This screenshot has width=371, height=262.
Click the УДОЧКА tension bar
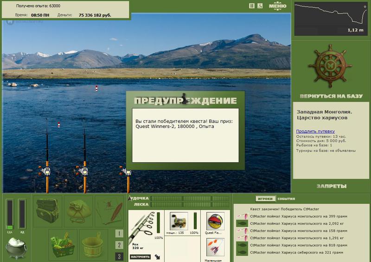tap(190, 198)
